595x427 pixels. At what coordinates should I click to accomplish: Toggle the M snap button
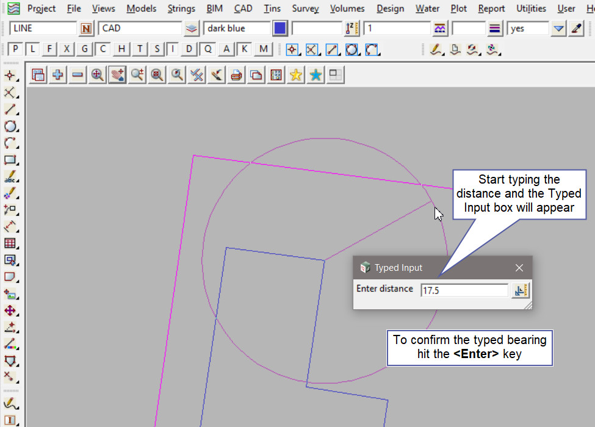tap(263, 49)
